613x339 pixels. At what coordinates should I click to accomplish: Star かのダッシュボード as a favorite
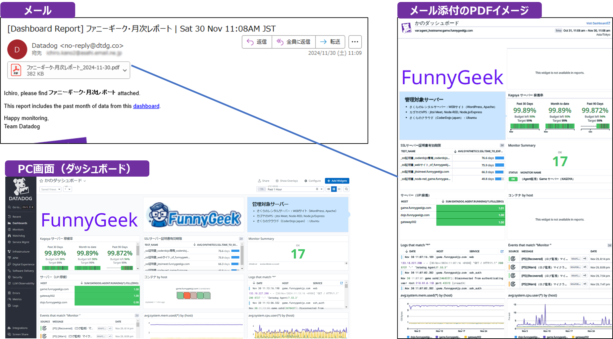(x=42, y=181)
